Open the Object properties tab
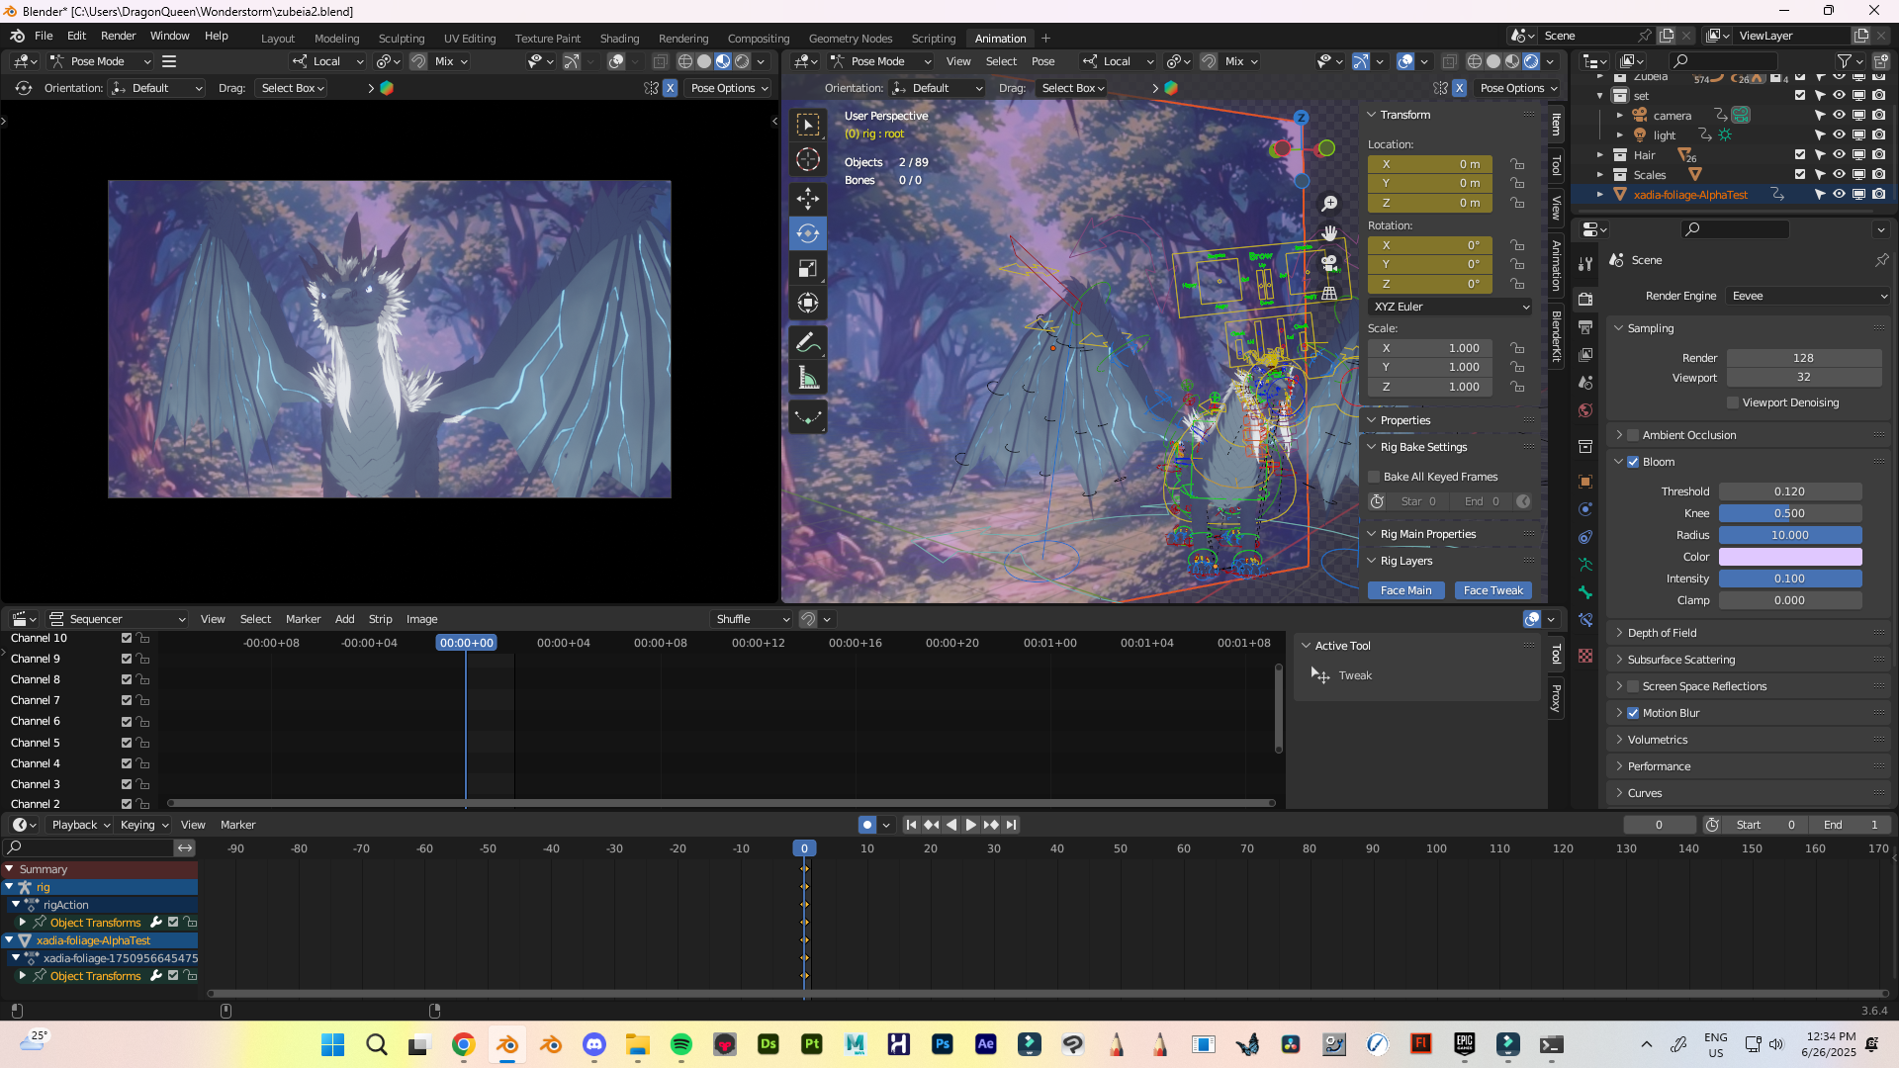 tap(1585, 482)
